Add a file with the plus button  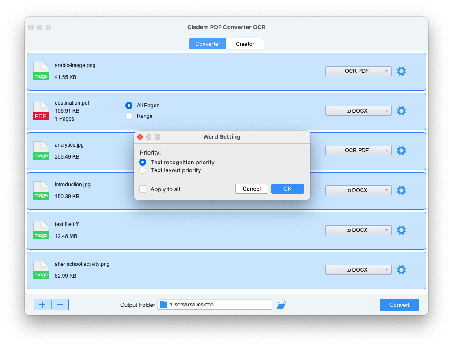coord(42,305)
